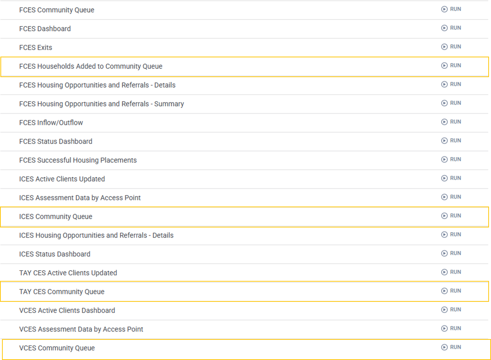Image resolution: width=491 pixels, height=360 pixels.
Task: Select VCES Assessment Data by Access Point
Action: [x=81, y=329]
